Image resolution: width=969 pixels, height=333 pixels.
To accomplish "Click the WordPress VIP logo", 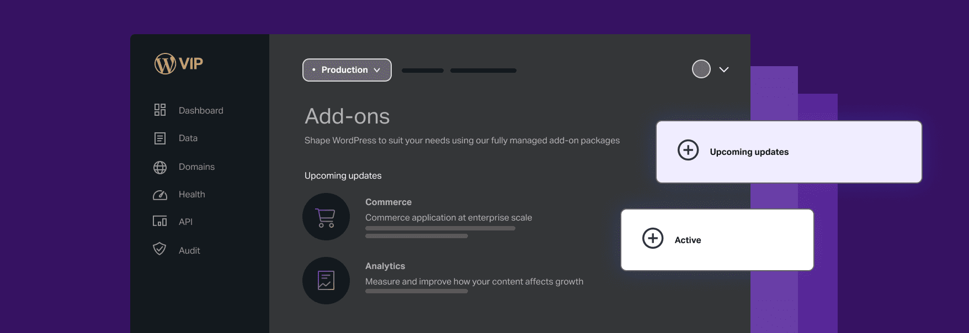I will (178, 64).
